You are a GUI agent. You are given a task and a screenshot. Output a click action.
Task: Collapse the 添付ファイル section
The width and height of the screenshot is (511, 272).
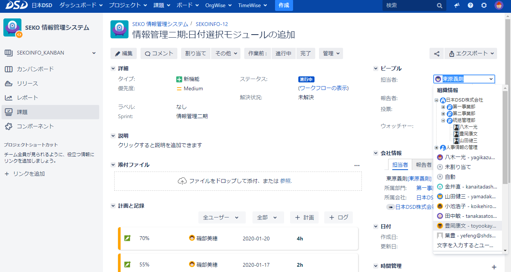[113, 165]
